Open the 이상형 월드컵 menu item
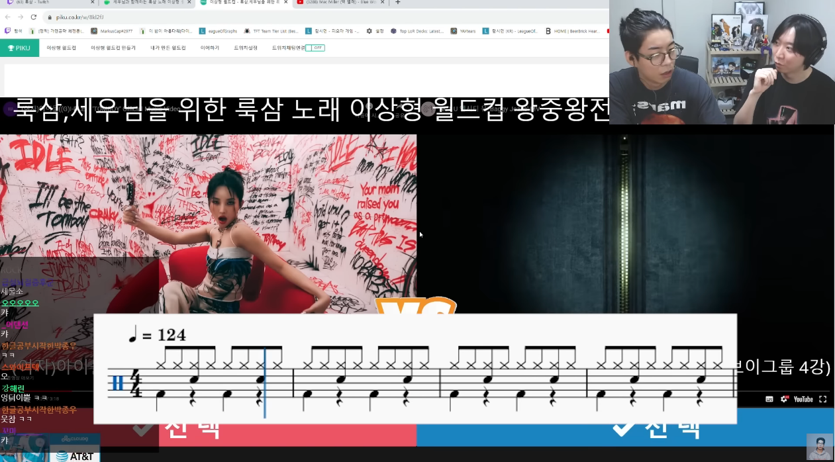This screenshot has height=462, width=835. [61, 48]
